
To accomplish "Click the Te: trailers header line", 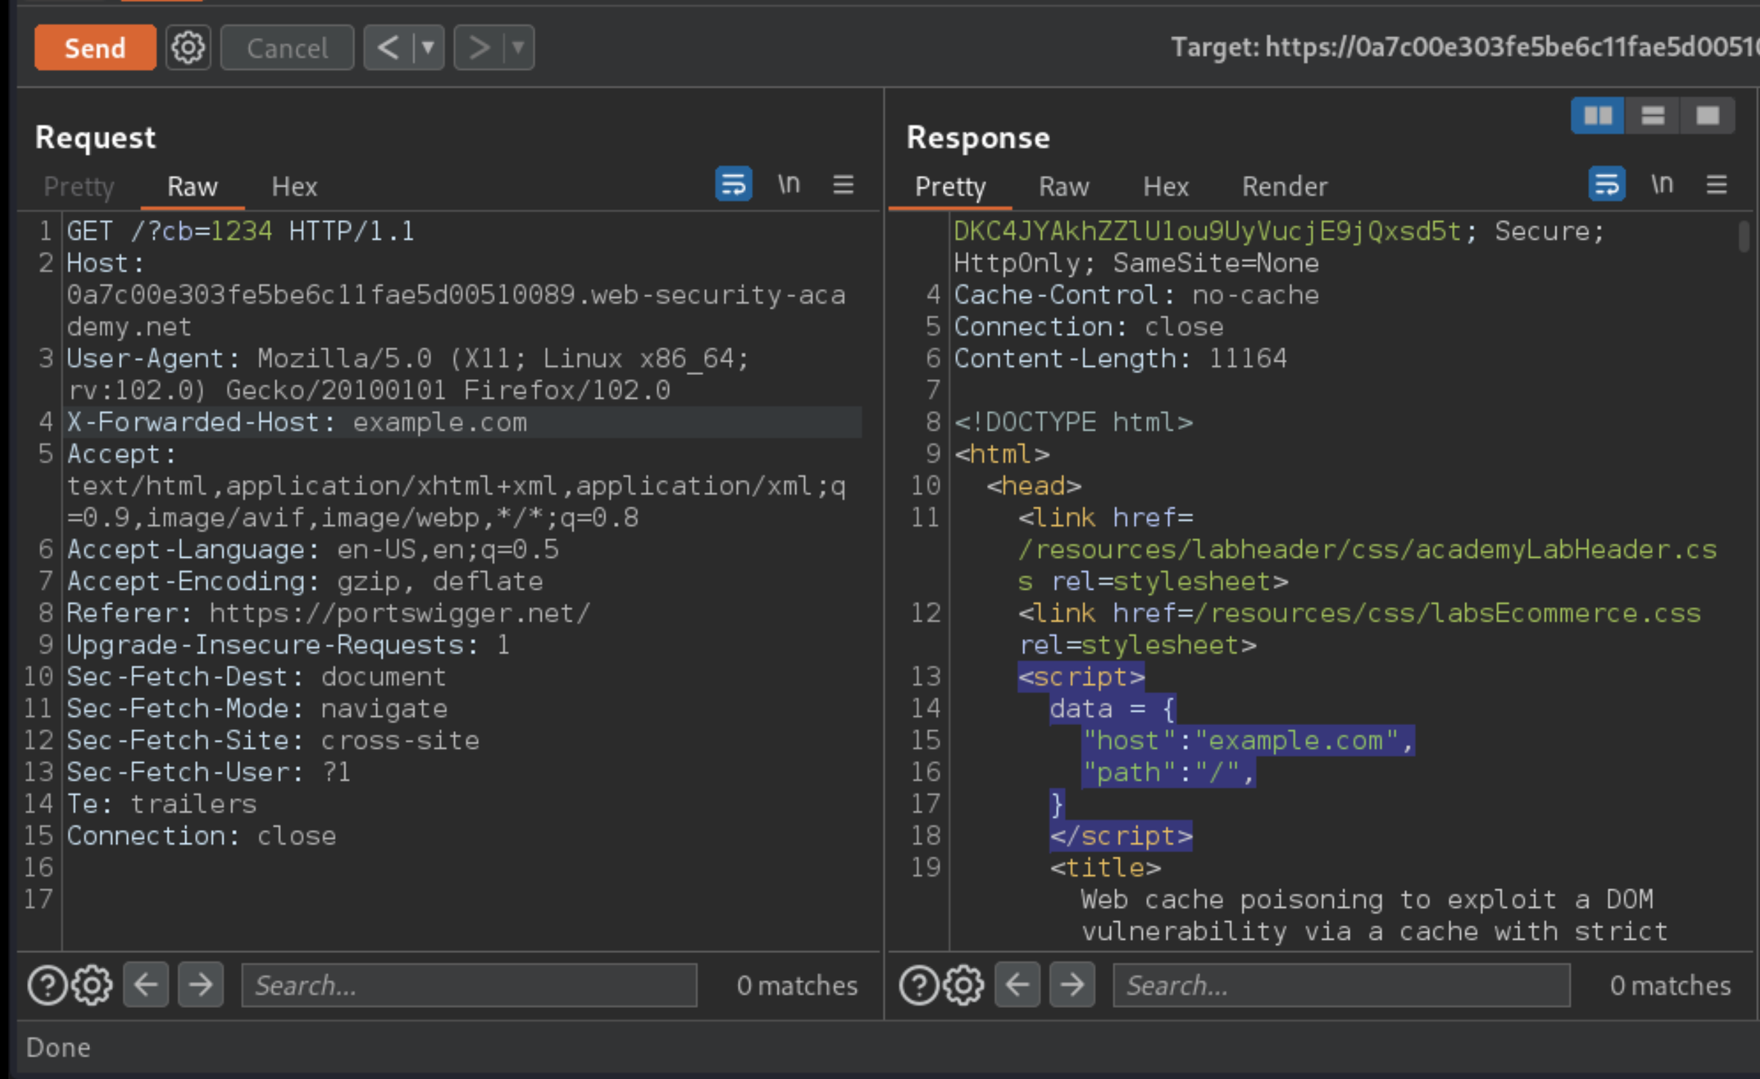I will pyautogui.click(x=161, y=804).
